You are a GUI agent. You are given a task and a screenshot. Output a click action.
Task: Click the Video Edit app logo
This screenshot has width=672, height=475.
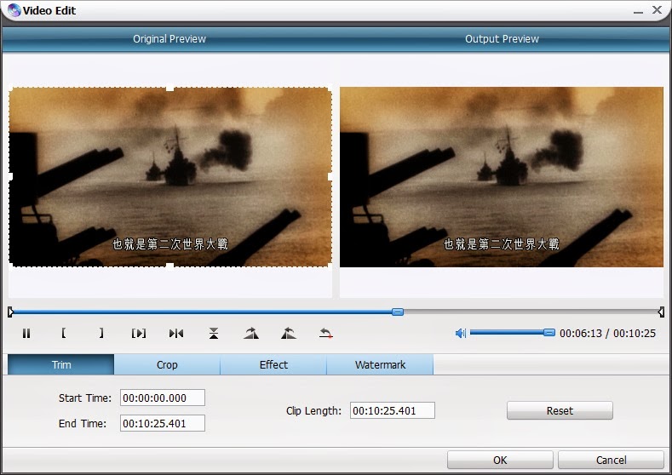coord(14,10)
